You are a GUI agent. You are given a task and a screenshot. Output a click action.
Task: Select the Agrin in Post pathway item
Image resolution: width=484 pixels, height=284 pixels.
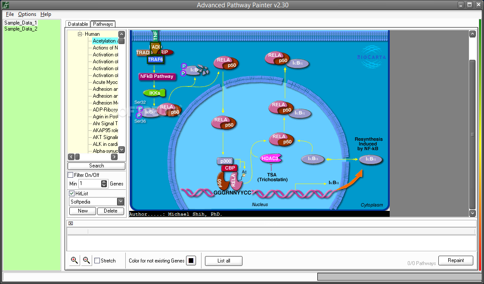[105, 117]
